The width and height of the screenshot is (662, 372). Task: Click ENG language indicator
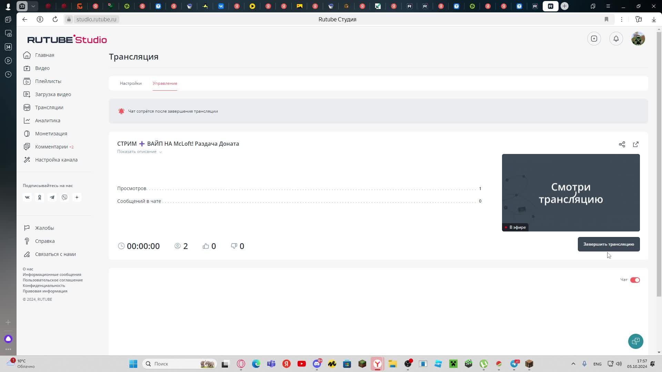tap(598, 364)
